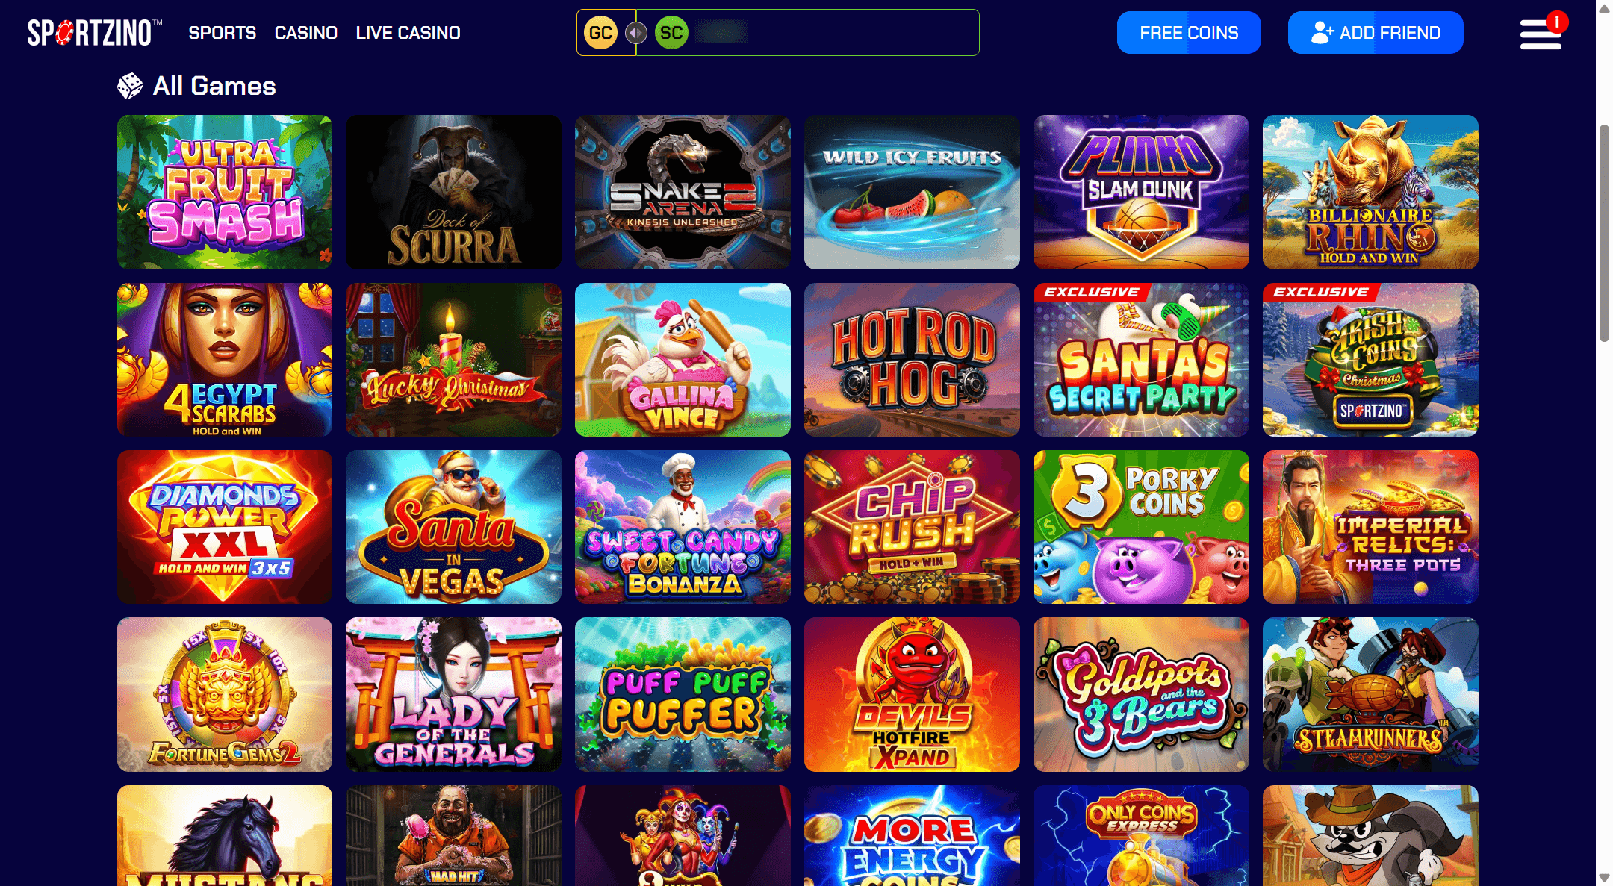1613x886 pixels.
Task: Select the GC gold coin icon
Action: point(600,33)
